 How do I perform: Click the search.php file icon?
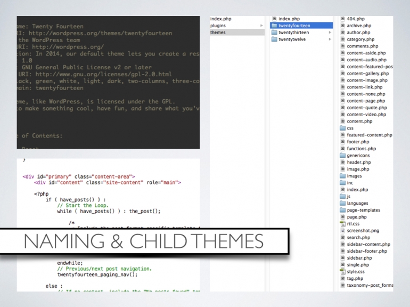coord(342,237)
